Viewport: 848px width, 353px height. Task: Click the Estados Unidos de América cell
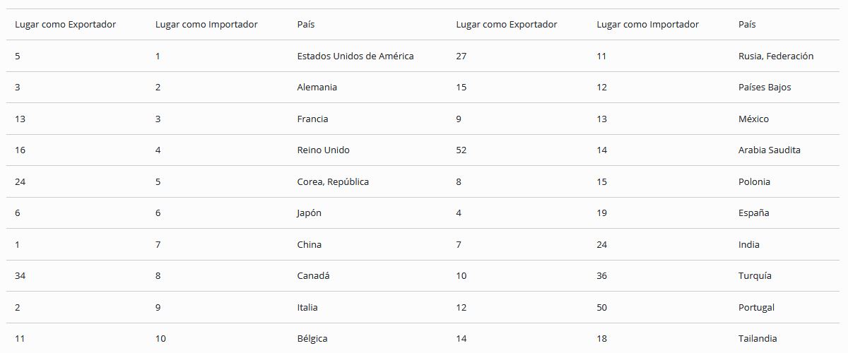[x=355, y=56]
